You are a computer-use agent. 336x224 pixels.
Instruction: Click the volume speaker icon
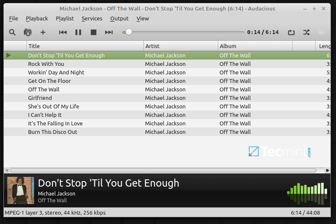point(322,32)
